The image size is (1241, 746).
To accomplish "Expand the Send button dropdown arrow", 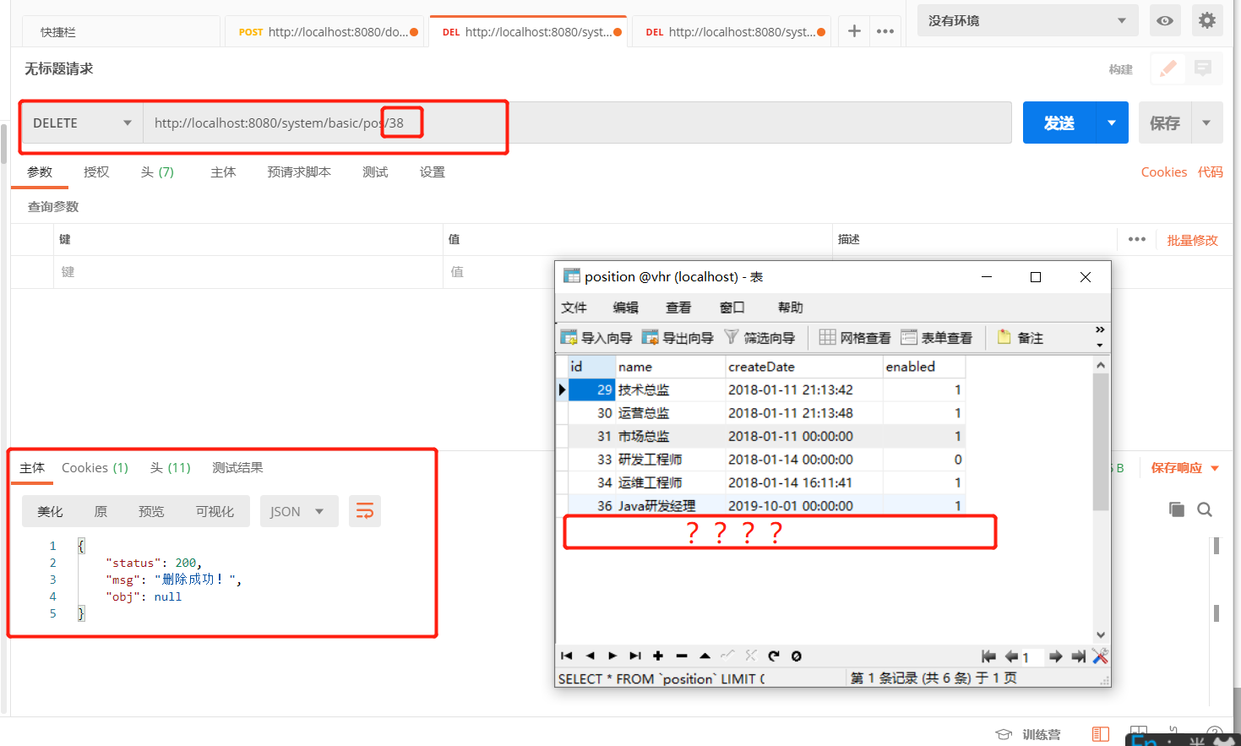I will click(1112, 123).
